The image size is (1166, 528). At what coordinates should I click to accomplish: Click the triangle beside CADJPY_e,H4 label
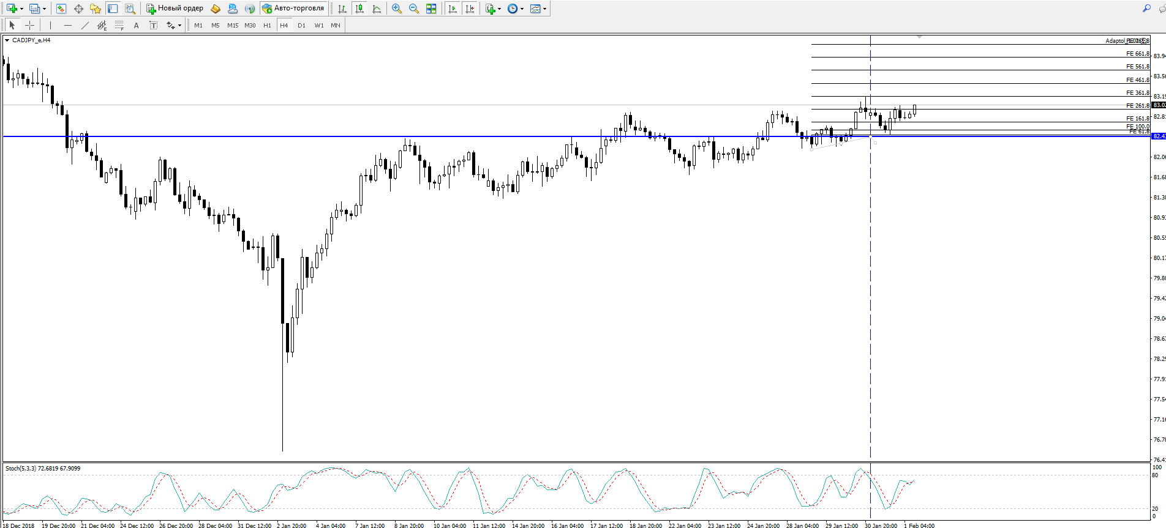point(7,40)
